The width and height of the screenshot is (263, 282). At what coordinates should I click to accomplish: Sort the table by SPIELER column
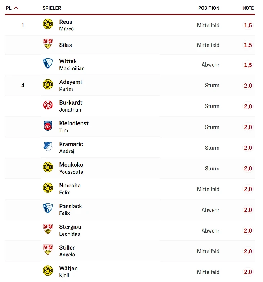(52, 8)
